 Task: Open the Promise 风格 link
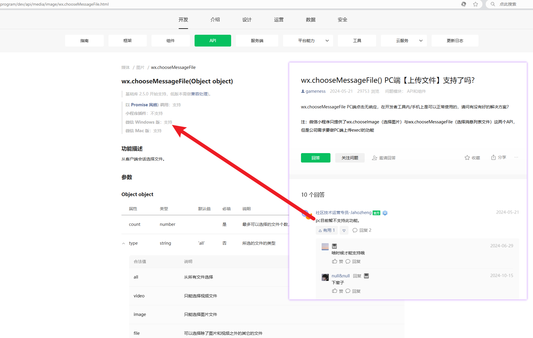coord(144,105)
